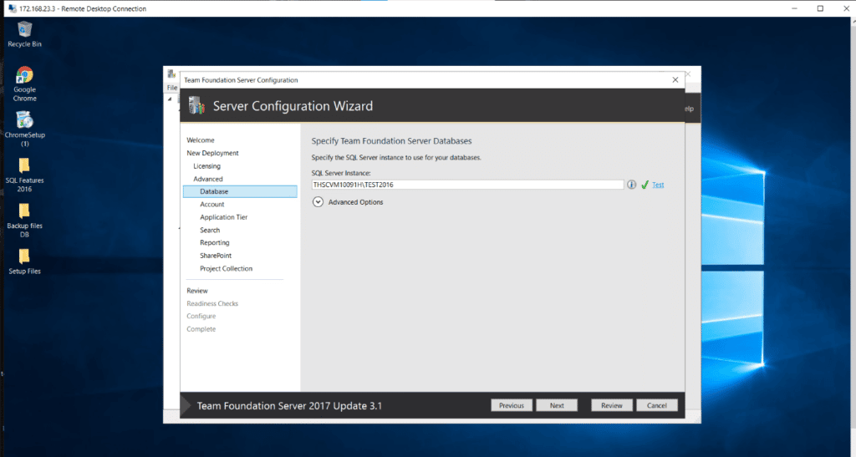Click the Readiness Checks step

tap(212, 304)
